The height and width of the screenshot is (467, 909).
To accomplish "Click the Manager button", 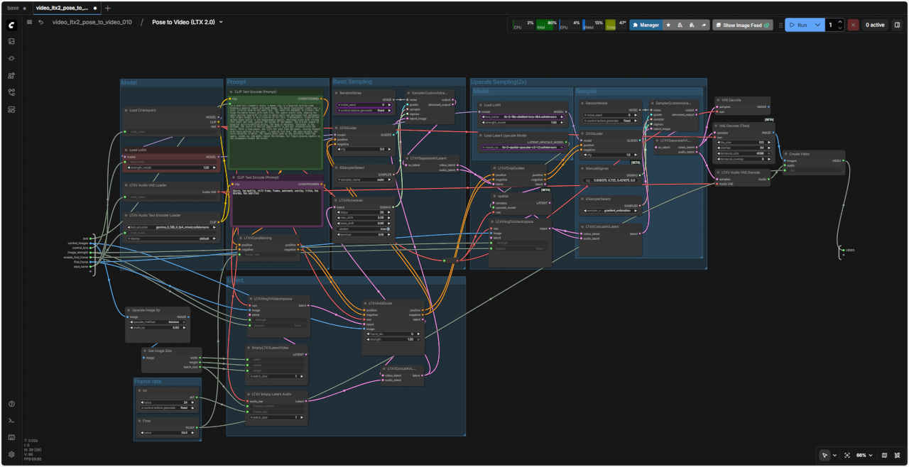I will point(645,25).
